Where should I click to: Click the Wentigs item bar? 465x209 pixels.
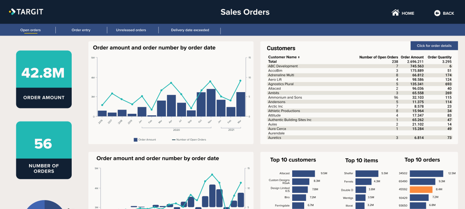(360, 197)
